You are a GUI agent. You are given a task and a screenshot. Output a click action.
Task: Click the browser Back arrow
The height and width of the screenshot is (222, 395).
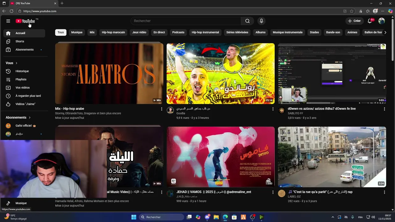point(4,11)
